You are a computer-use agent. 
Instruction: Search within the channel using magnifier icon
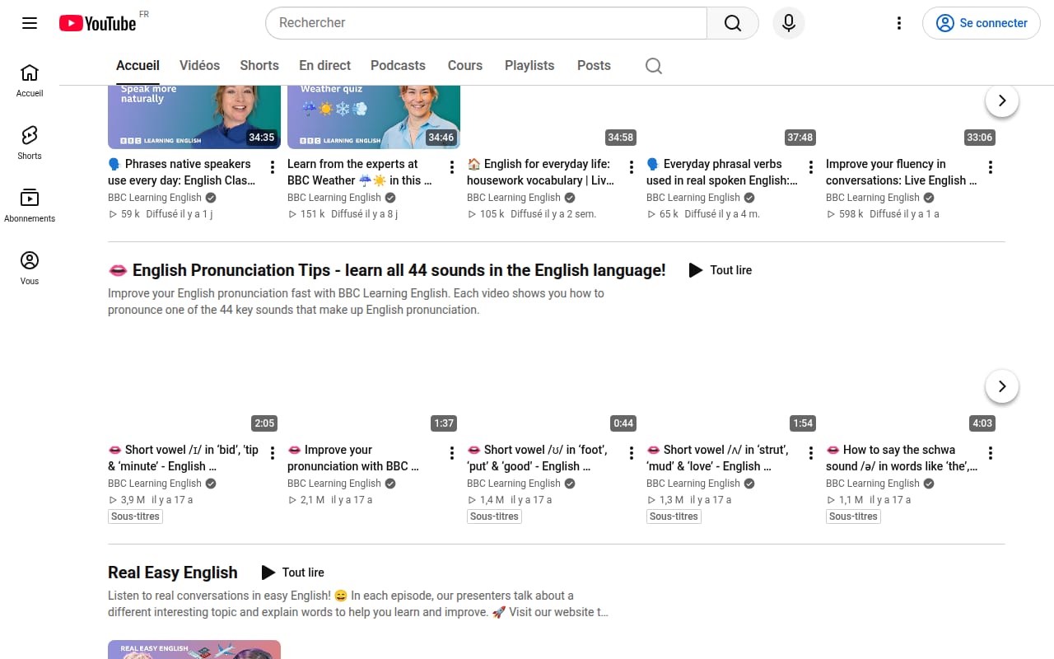pos(654,66)
